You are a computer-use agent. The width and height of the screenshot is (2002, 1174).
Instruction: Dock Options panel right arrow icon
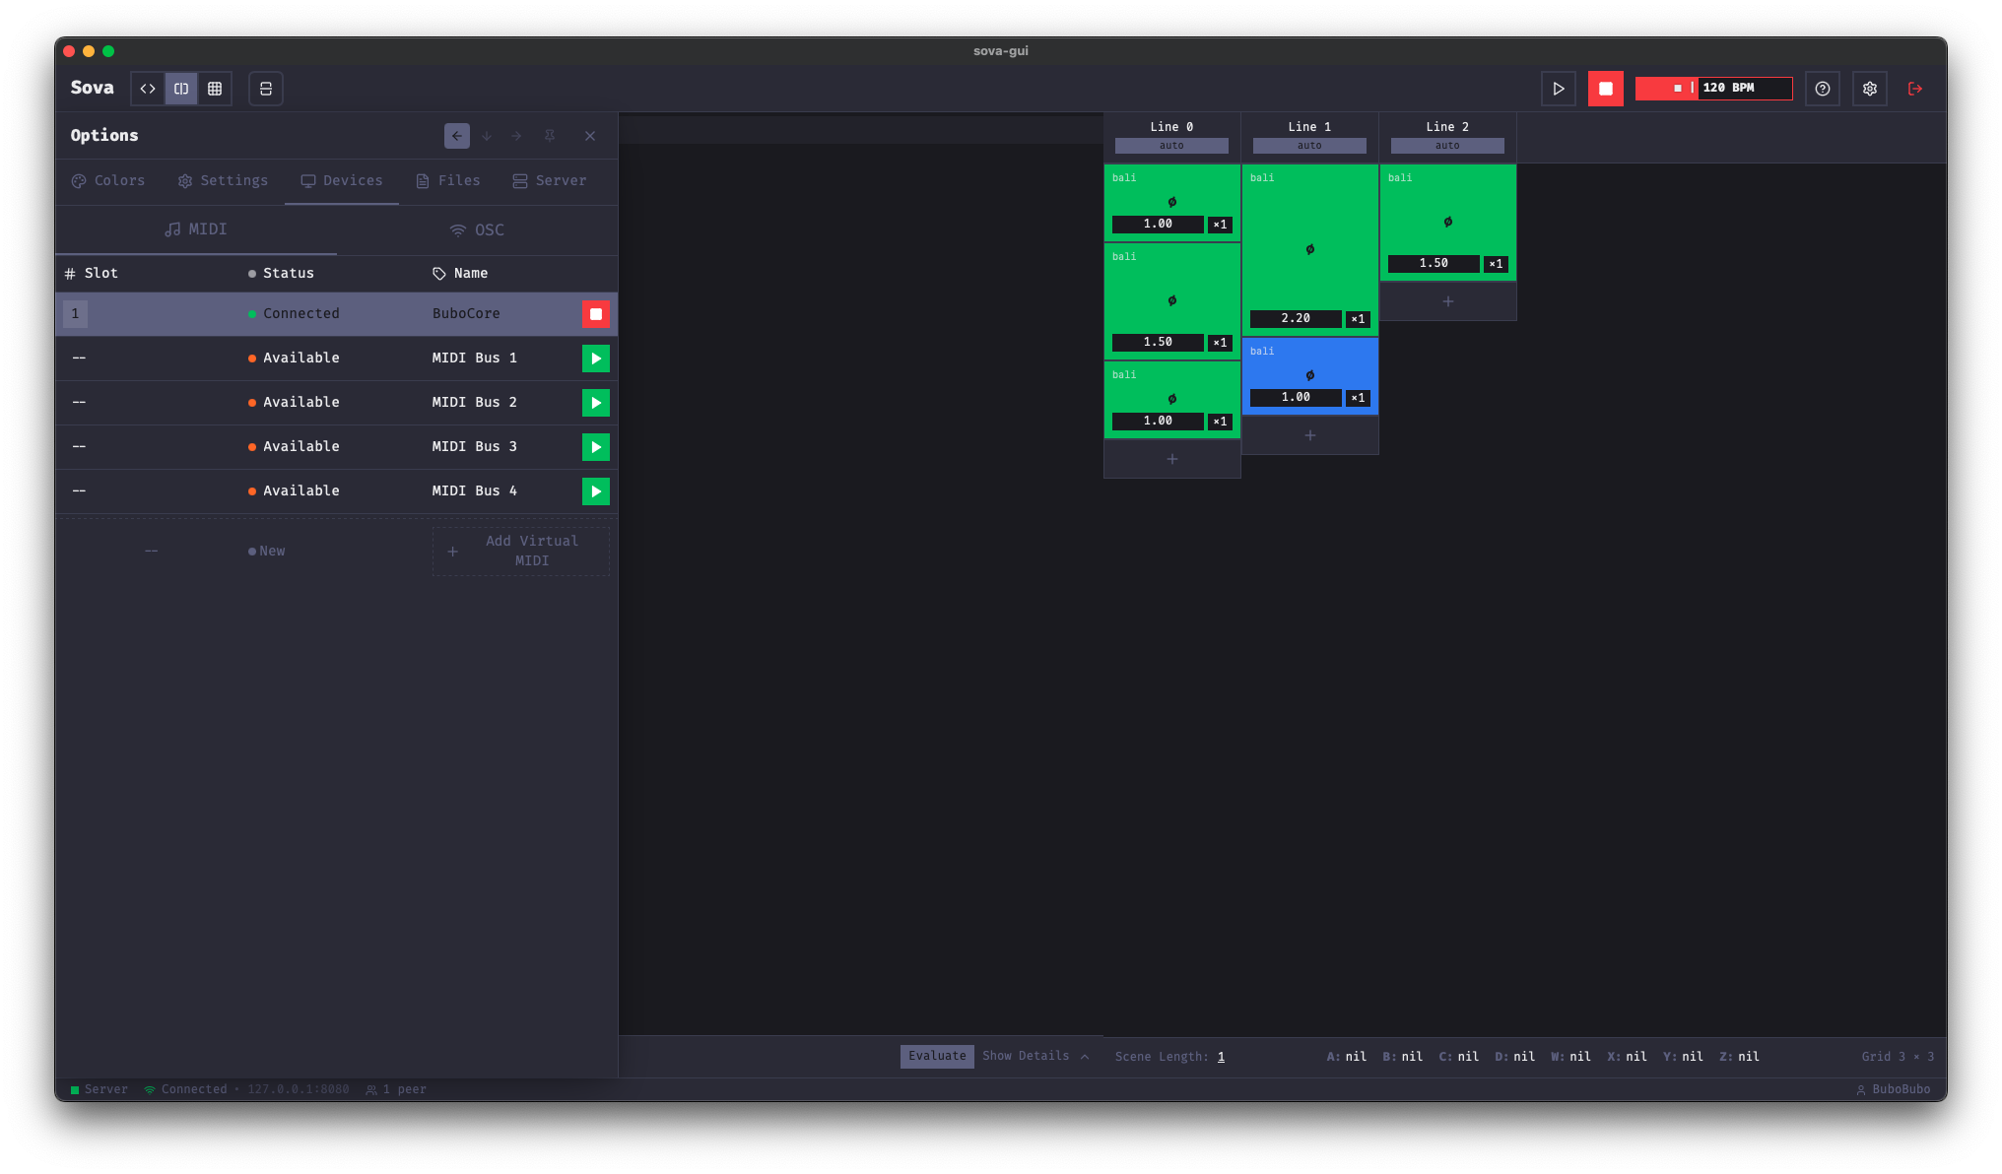pyautogui.click(x=517, y=136)
